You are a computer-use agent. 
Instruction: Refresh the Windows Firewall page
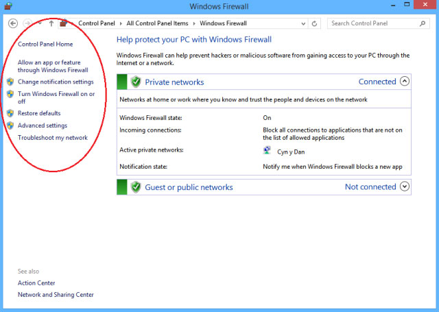point(314,24)
